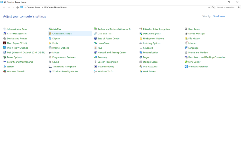This screenshot has height=143, width=242.
Task: Open the File History link
Action: [194, 38]
